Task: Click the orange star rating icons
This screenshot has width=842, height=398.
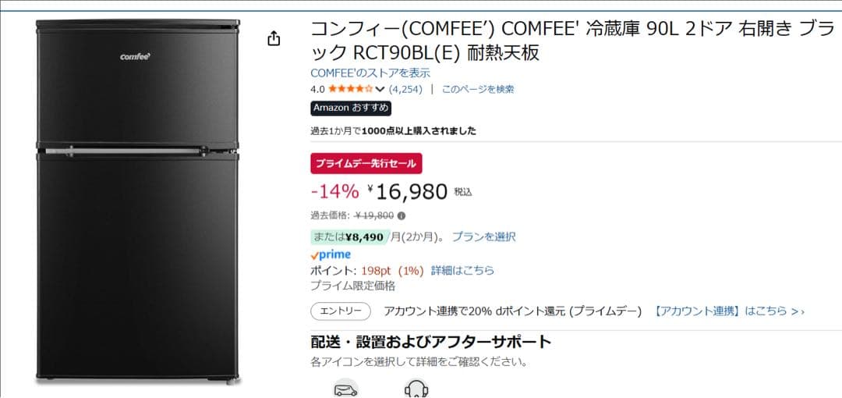Action: click(350, 89)
